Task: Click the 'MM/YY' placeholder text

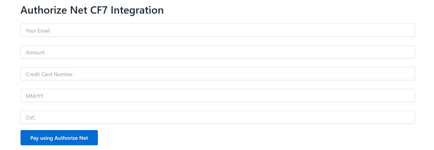Action: pyautogui.click(x=34, y=96)
